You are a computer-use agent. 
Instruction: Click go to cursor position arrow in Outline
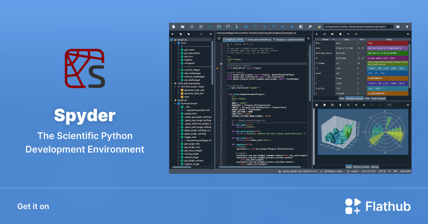coord(173,34)
